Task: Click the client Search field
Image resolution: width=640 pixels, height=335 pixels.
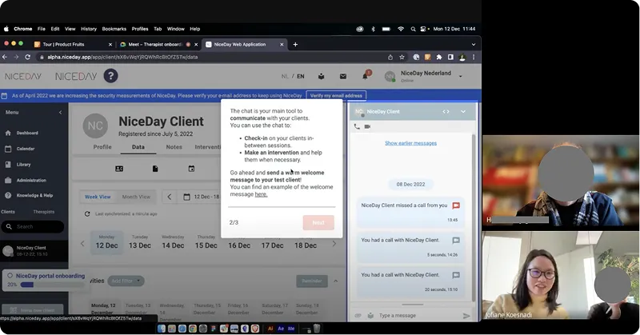Action: (x=33, y=226)
